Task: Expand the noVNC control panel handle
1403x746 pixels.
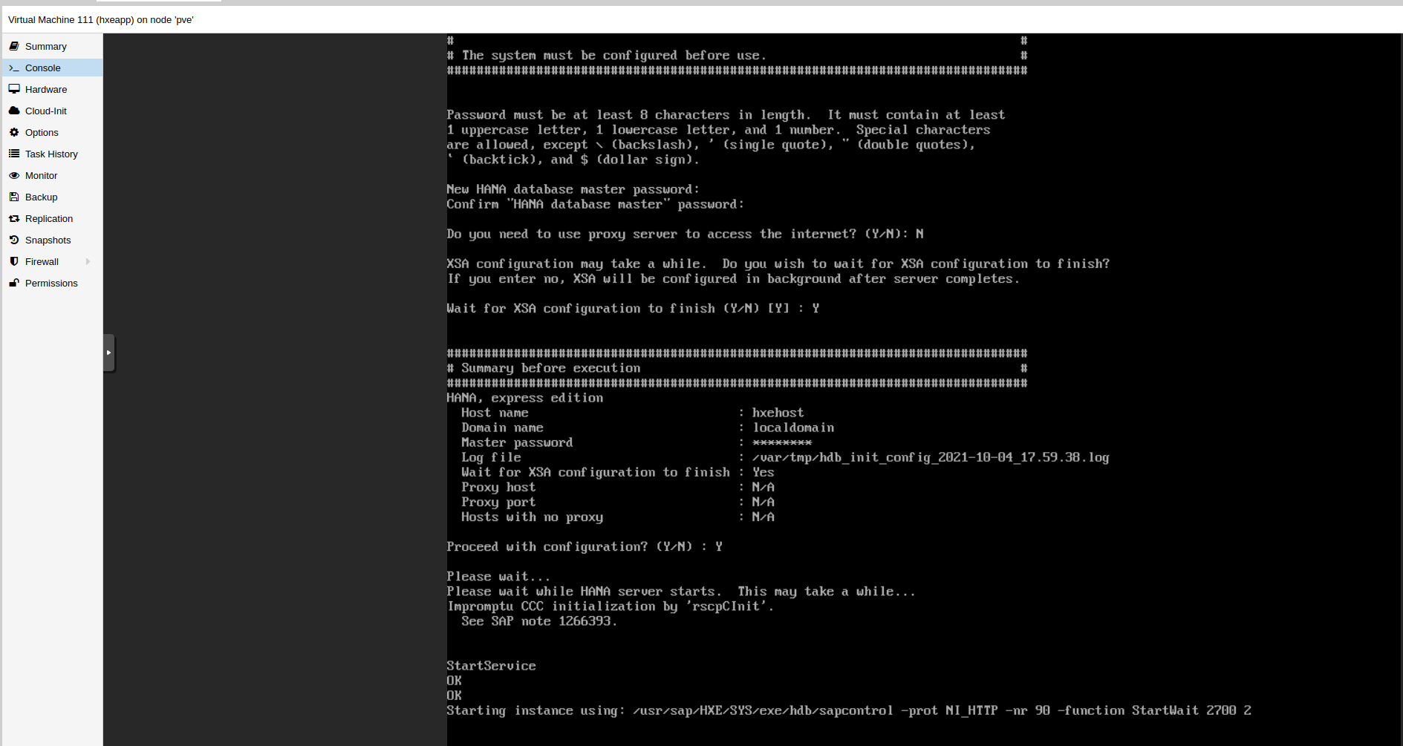Action: click(x=109, y=353)
